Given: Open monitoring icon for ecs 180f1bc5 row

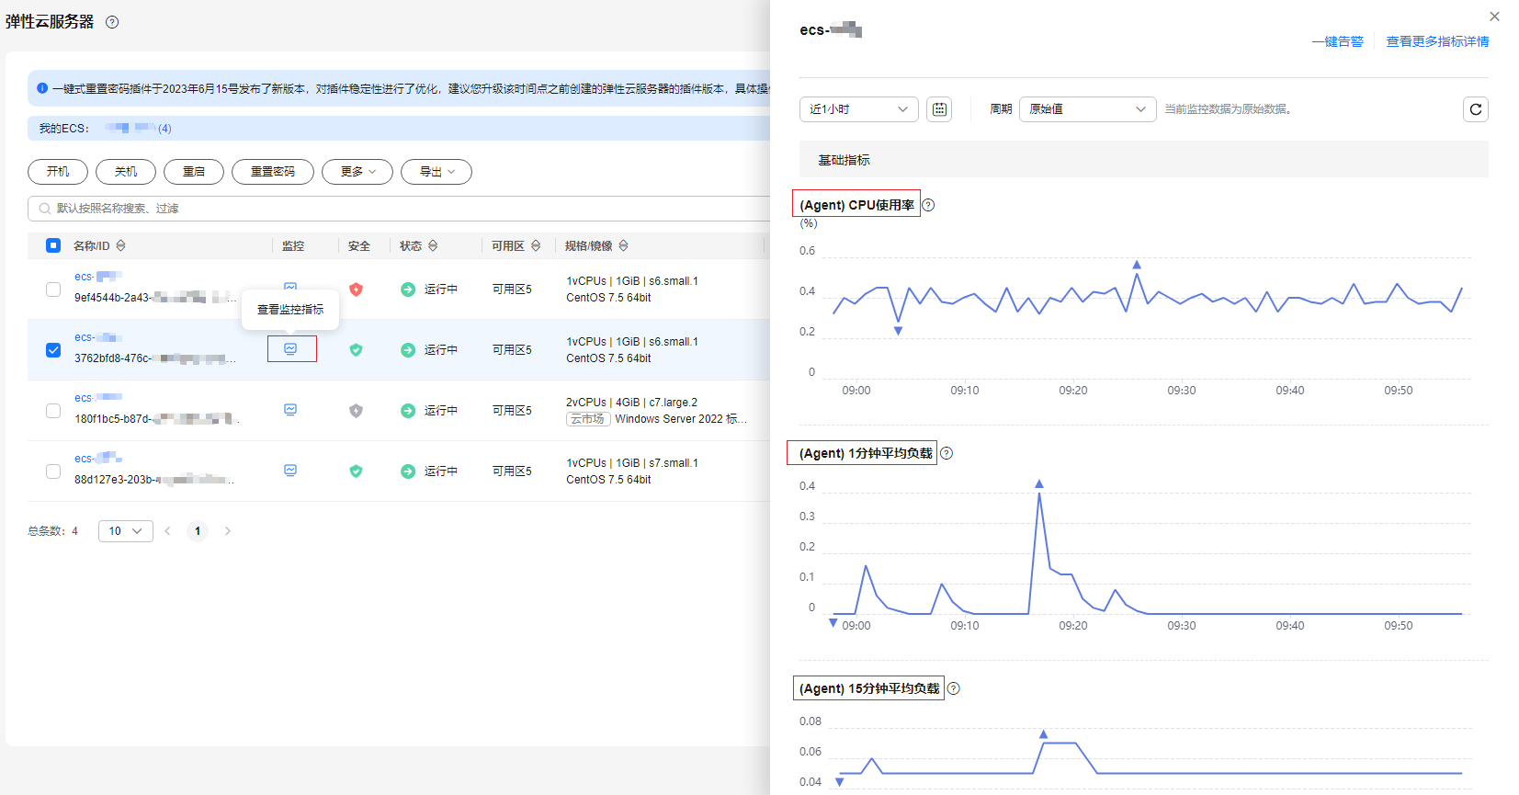Looking at the screenshot, I should (x=290, y=410).
